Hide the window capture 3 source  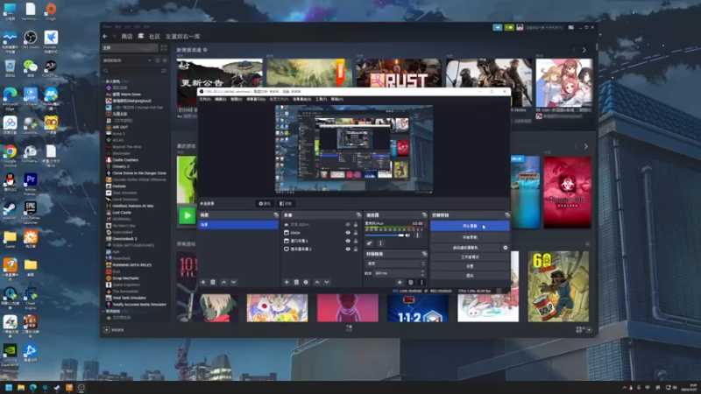348,241
